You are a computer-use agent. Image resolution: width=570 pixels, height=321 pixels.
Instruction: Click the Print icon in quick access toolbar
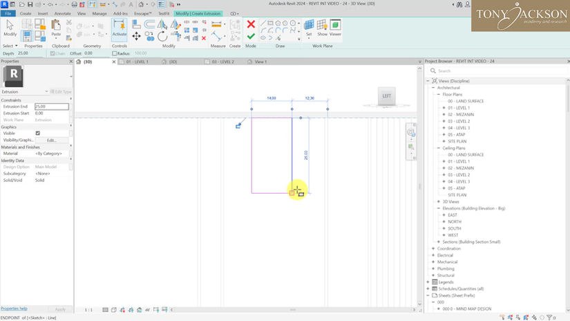pyautogui.click(x=74, y=4)
